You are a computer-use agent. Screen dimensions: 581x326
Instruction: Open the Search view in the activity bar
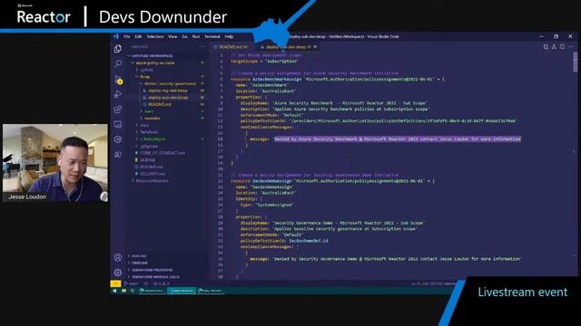pyautogui.click(x=118, y=64)
